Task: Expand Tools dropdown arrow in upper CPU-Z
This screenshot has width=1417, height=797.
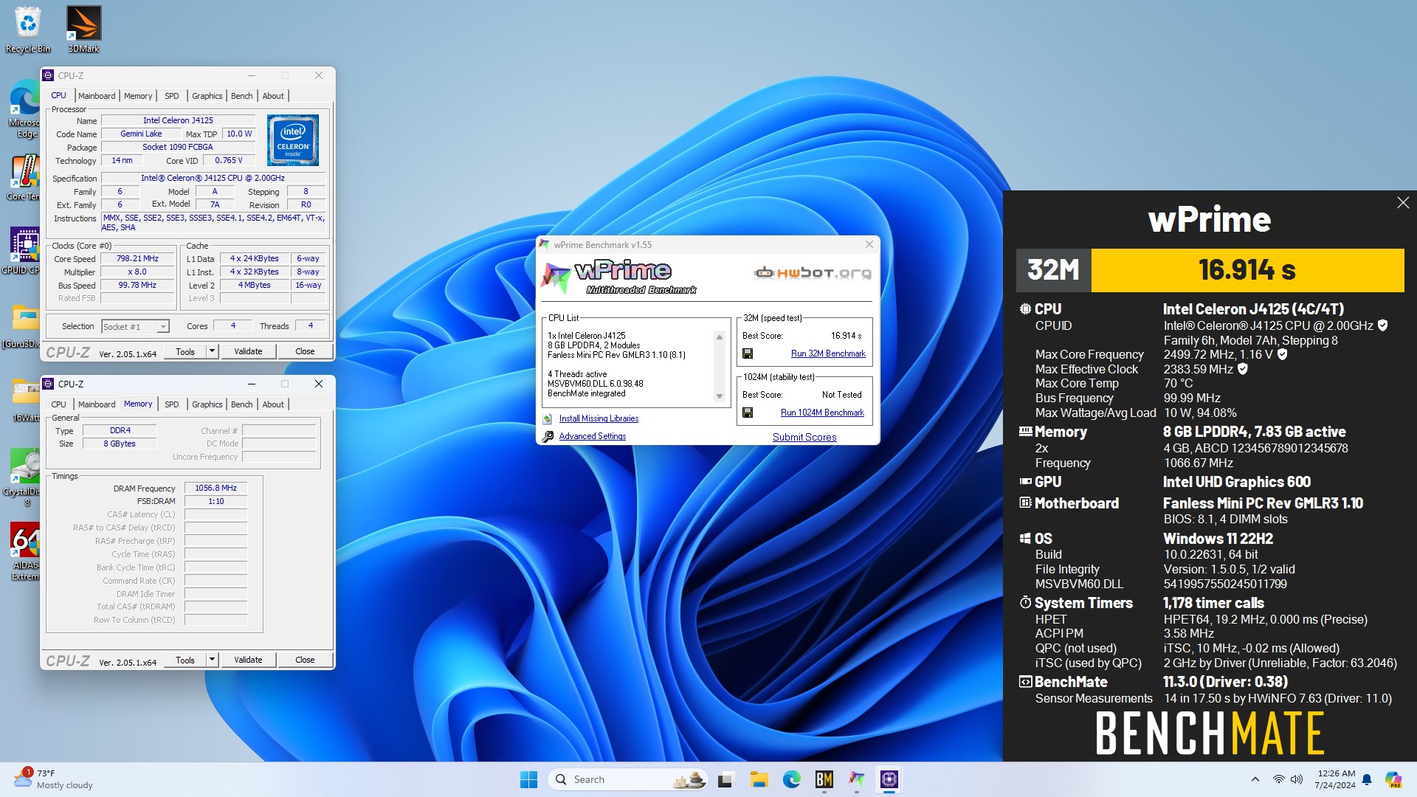Action: 213,351
